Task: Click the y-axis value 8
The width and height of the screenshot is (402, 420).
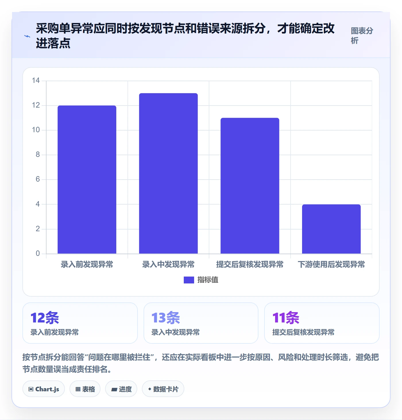Action: pos(38,155)
